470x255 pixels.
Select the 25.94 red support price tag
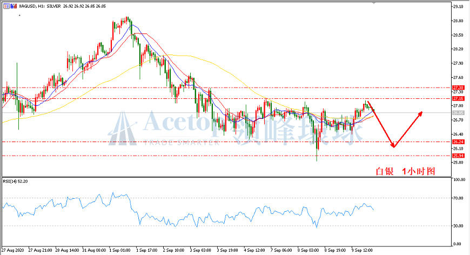click(458, 156)
